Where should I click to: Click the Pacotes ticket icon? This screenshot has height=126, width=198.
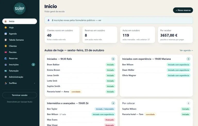click(6, 52)
